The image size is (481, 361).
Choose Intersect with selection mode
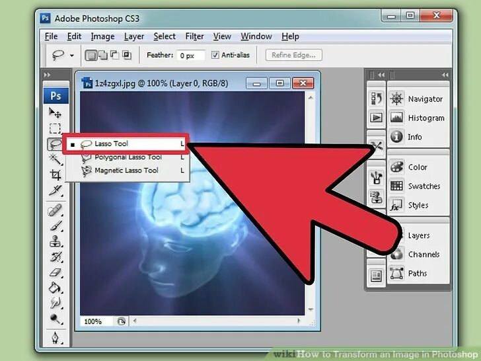[126, 56]
